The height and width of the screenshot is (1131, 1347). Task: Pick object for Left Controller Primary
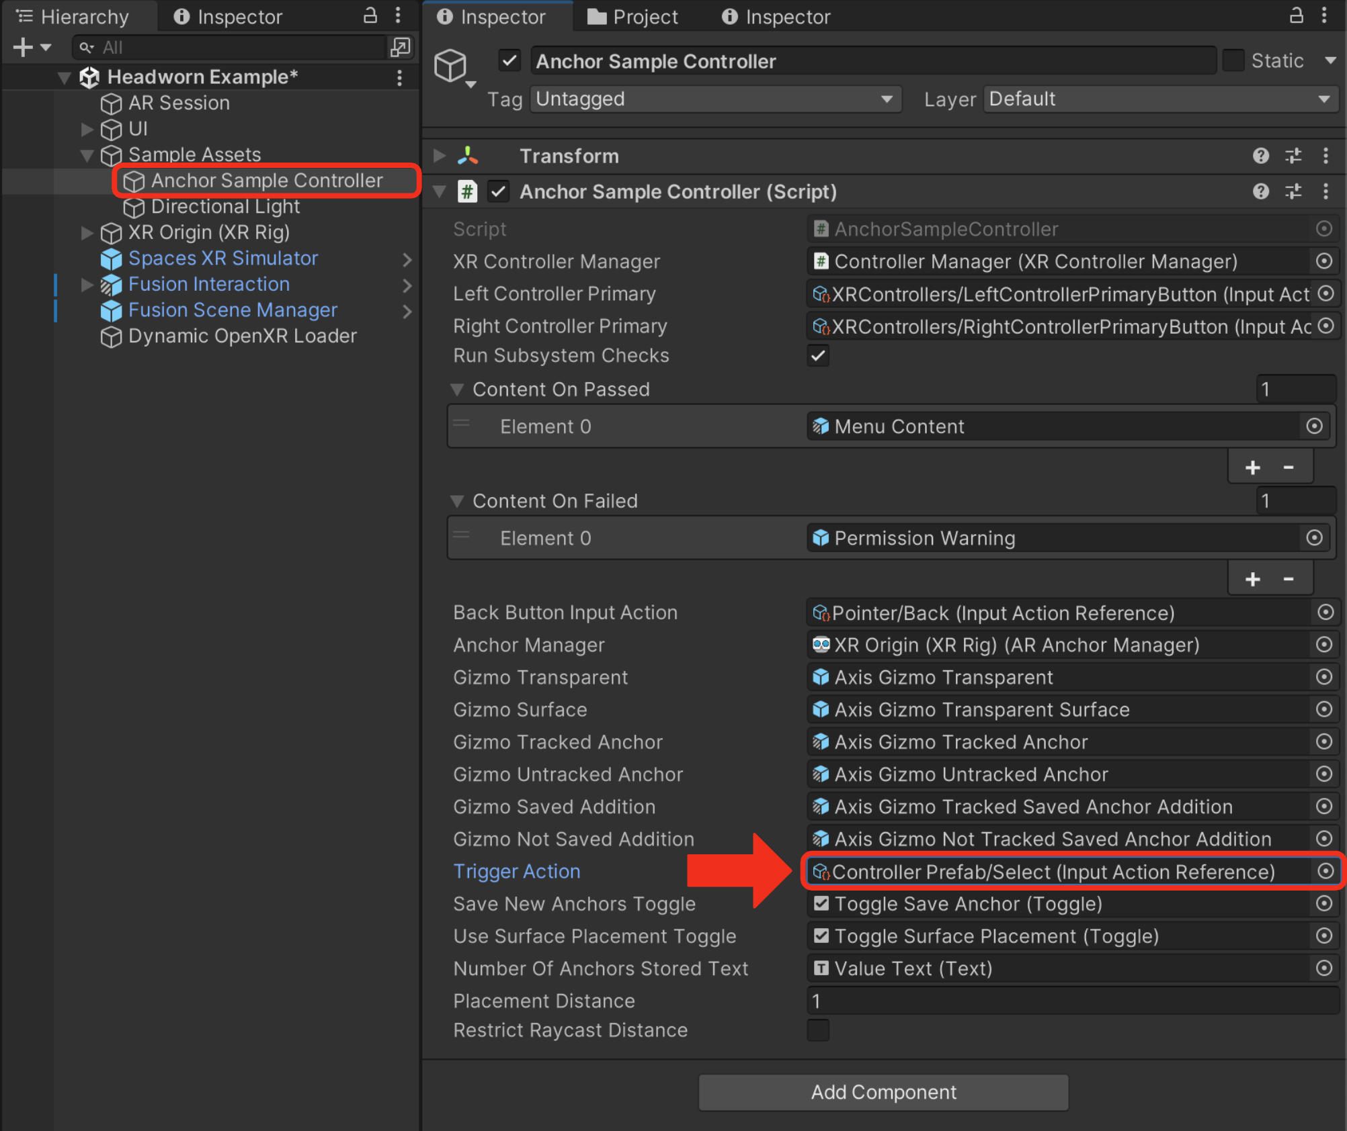1325,293
